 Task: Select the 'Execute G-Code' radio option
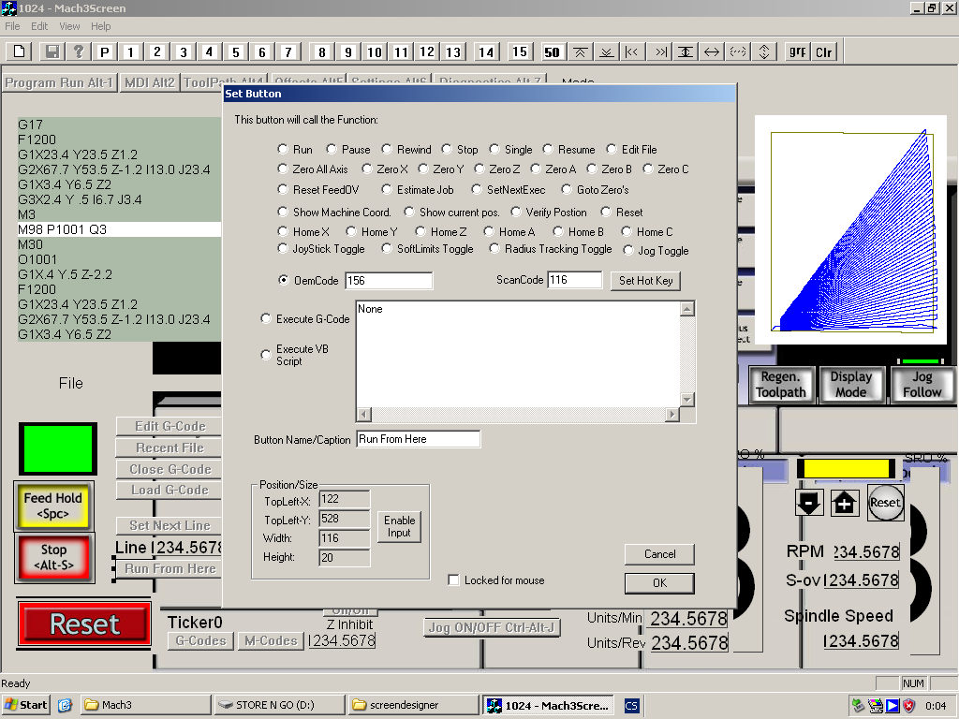(x=267, y=319)
